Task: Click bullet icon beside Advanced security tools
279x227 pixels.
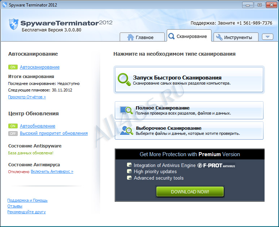Action: tap(129, 177)
